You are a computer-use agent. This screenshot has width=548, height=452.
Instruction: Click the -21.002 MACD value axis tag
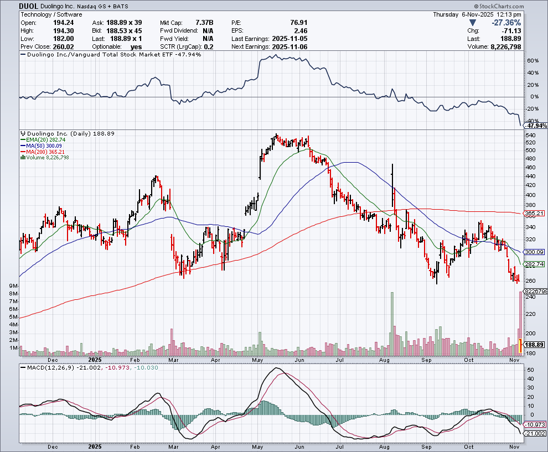coord(534,433)
